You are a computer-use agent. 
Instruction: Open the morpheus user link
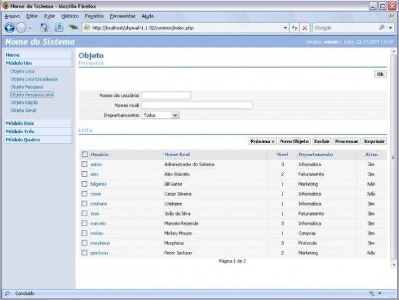coord(100,243)
